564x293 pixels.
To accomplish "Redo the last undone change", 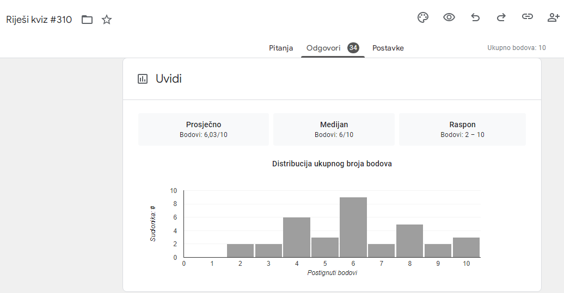I will point(501,17).
